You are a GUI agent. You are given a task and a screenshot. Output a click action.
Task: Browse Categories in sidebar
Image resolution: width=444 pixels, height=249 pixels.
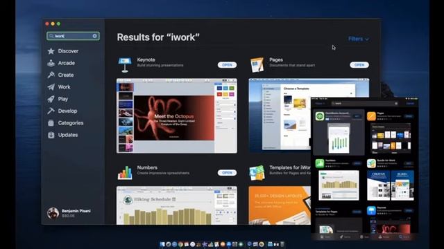click(65, 123)
